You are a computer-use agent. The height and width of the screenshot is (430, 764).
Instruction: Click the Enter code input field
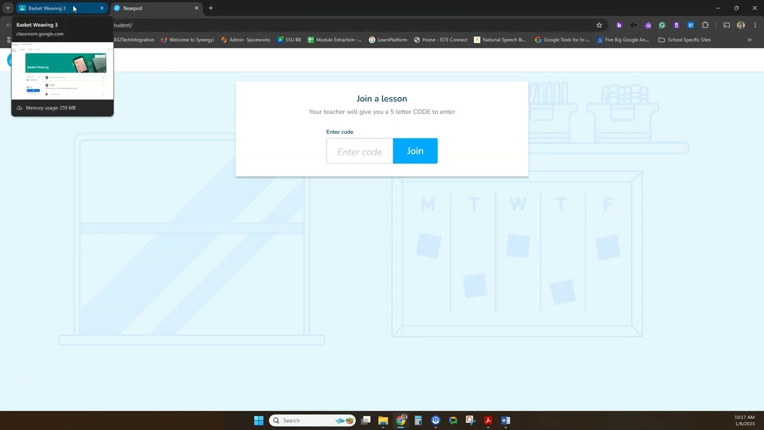pyautogui.click(x=359, y=151)
